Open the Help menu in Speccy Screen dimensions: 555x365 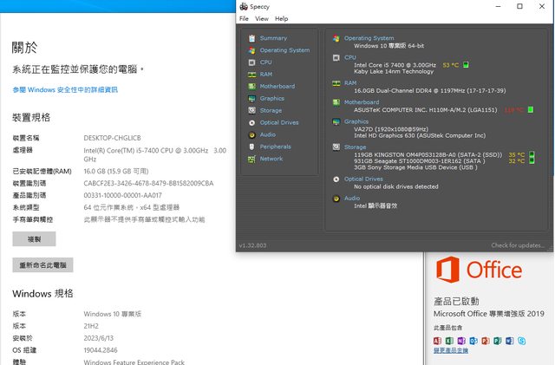[x=281, y=18]
